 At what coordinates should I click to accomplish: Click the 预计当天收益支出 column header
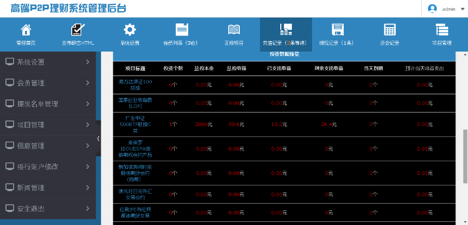click(424, 68)
